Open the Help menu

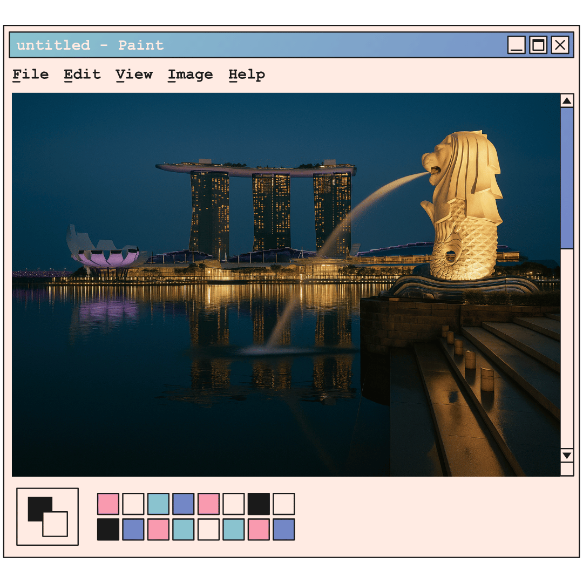(247, 74)
